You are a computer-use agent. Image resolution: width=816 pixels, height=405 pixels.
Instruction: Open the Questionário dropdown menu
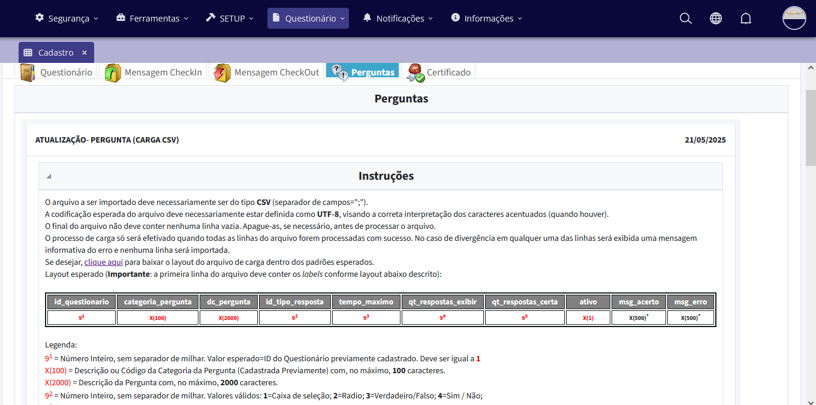tap(308, 19)
